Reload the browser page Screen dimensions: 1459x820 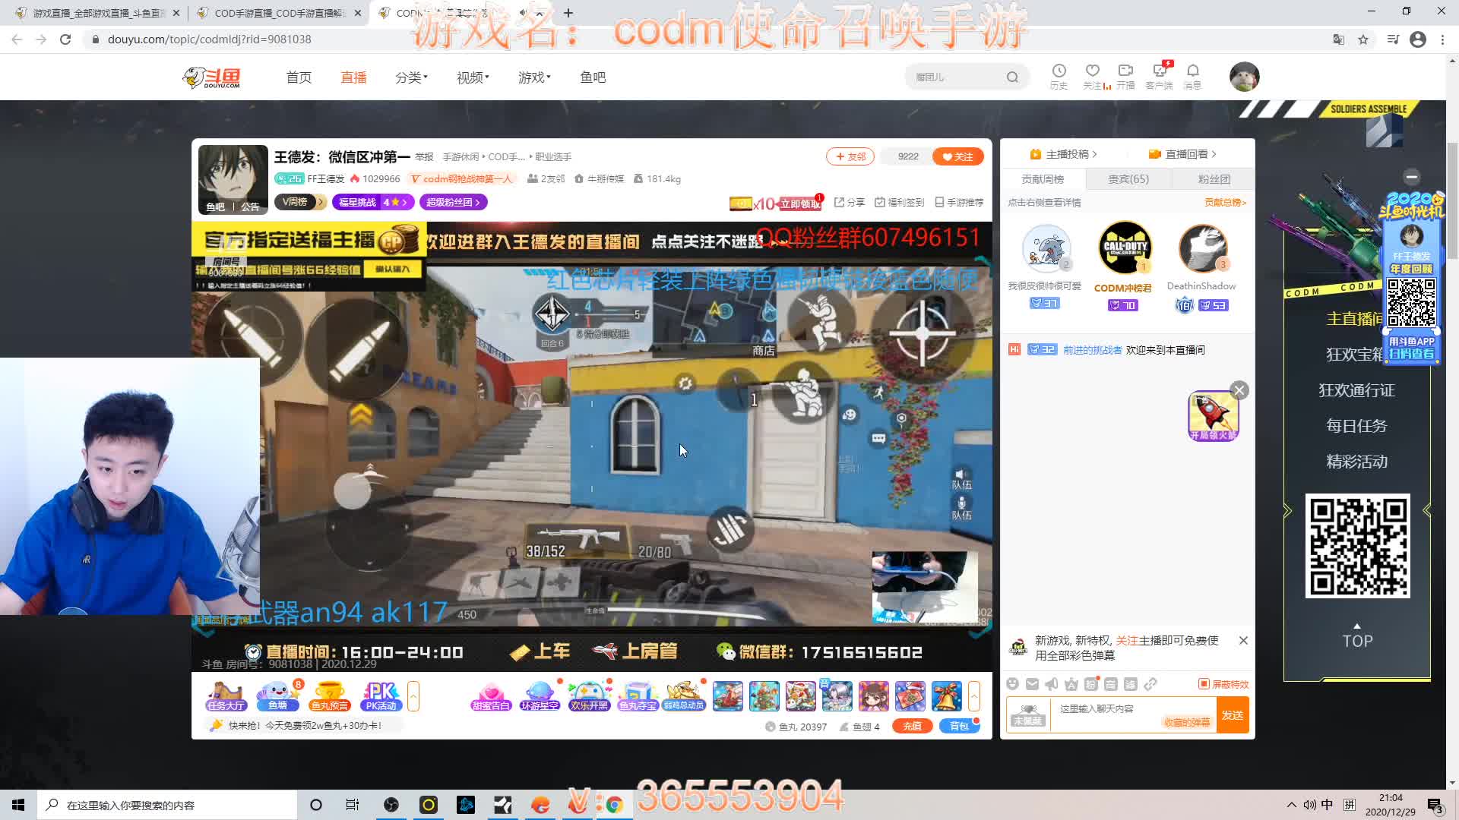[x=65, y=39]
